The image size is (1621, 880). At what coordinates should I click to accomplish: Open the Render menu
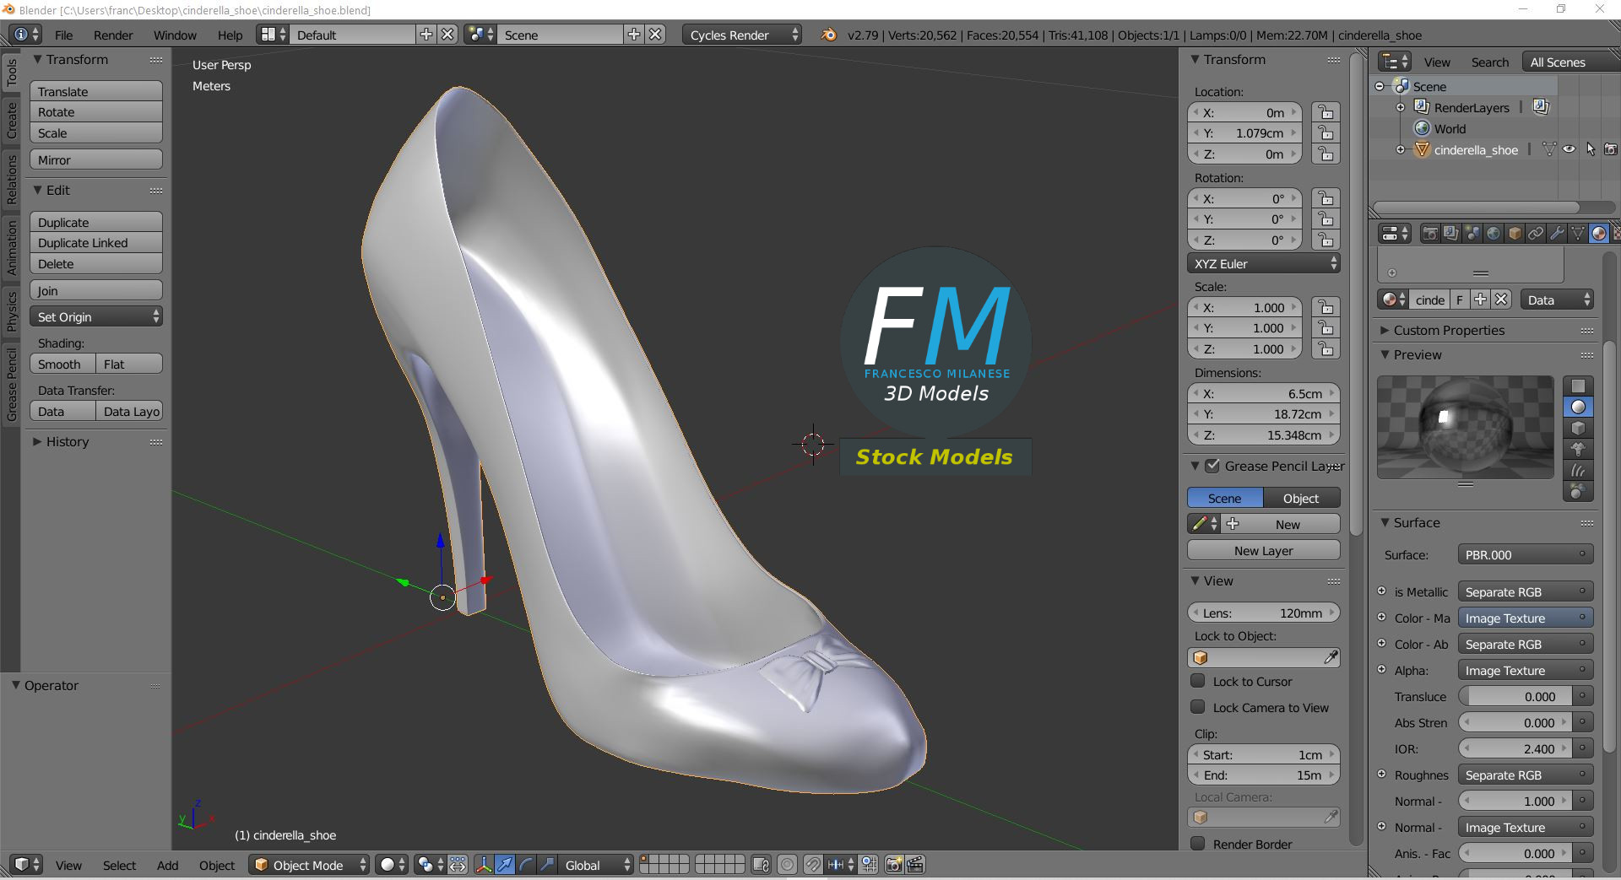tap(113, 35)
